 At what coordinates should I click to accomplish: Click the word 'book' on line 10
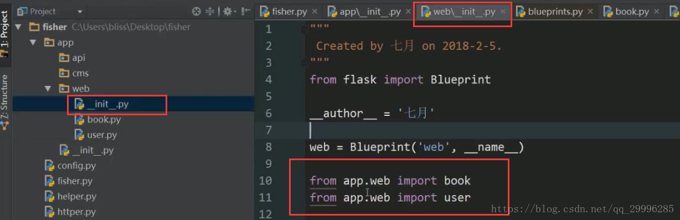457,181
